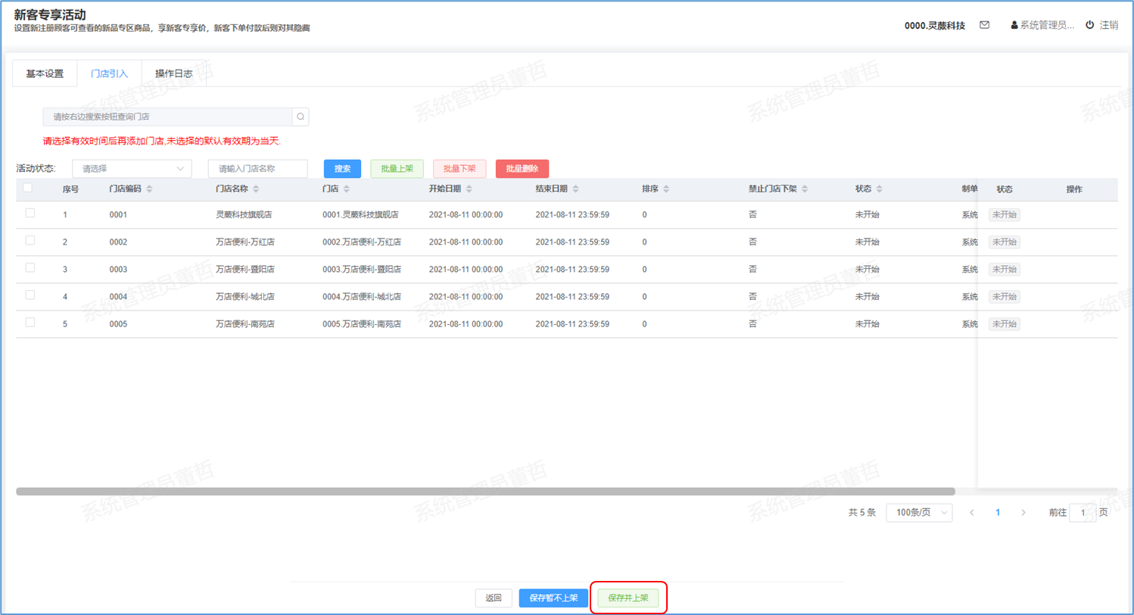Open the mail envelope icon in header

[984, 25]
